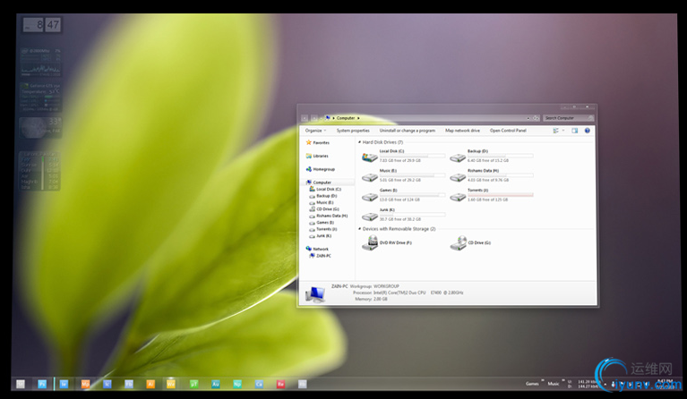Select Homegroup in the navigation pane
Viewport: 687px width, 399px height.
[322, 169]
